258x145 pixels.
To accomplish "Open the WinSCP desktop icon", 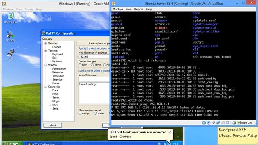I will (x=10, y=36).
